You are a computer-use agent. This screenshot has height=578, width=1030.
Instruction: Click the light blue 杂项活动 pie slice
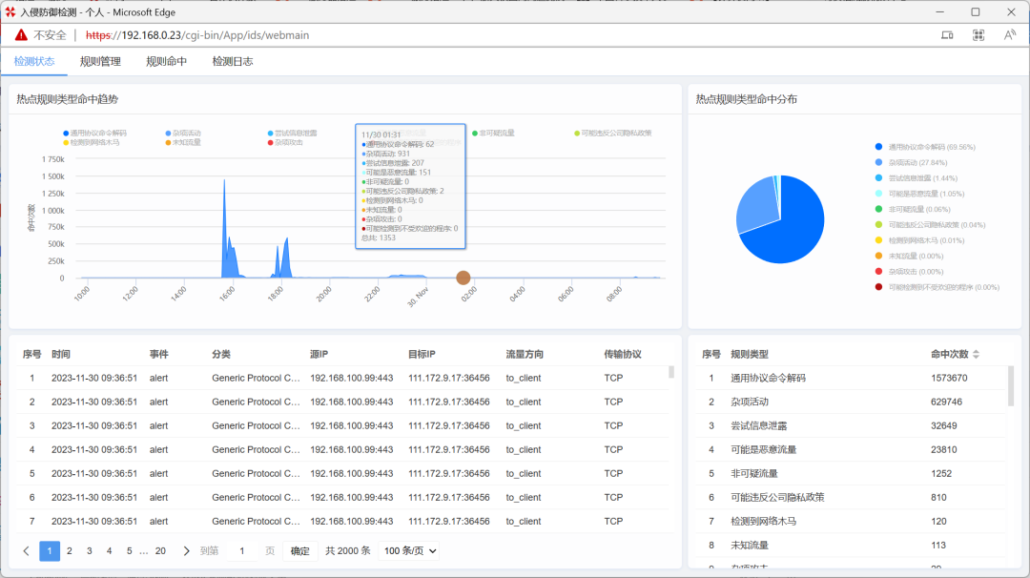coord(756,204)
